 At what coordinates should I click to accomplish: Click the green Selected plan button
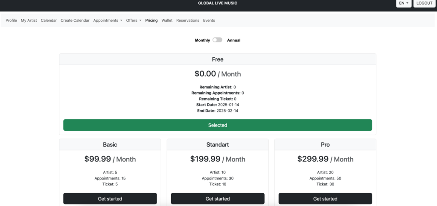click(218, 125)
